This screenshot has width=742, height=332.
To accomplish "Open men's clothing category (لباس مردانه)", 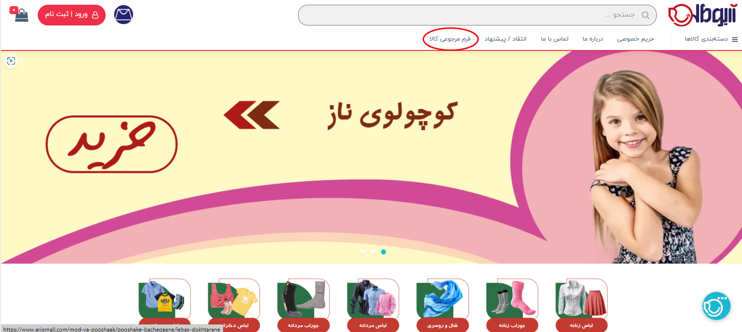I will click(x=373, y=305).
